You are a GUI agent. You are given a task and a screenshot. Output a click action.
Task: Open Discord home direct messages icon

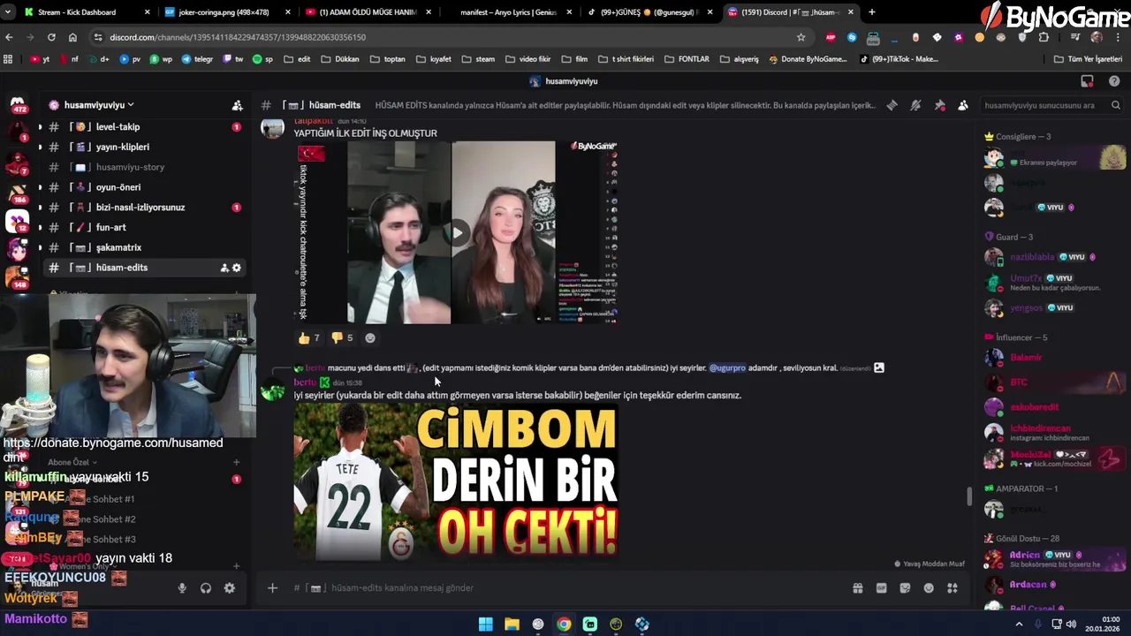(18, 104)
